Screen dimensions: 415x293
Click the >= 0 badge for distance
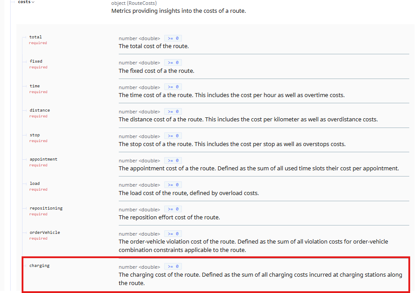(x=173, y=112)
